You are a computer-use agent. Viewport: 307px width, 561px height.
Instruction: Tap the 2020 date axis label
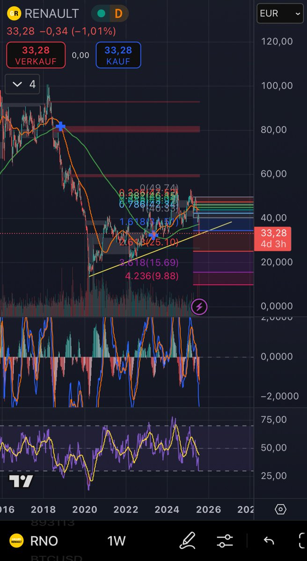pos(84,510)
